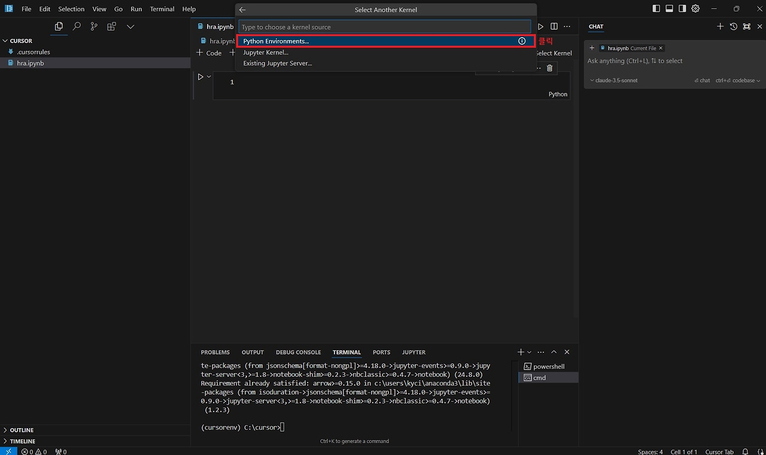Open terminal panel More Actions ellipsis
This screenshot has height=455, width=766.
[x=541, y=352]
